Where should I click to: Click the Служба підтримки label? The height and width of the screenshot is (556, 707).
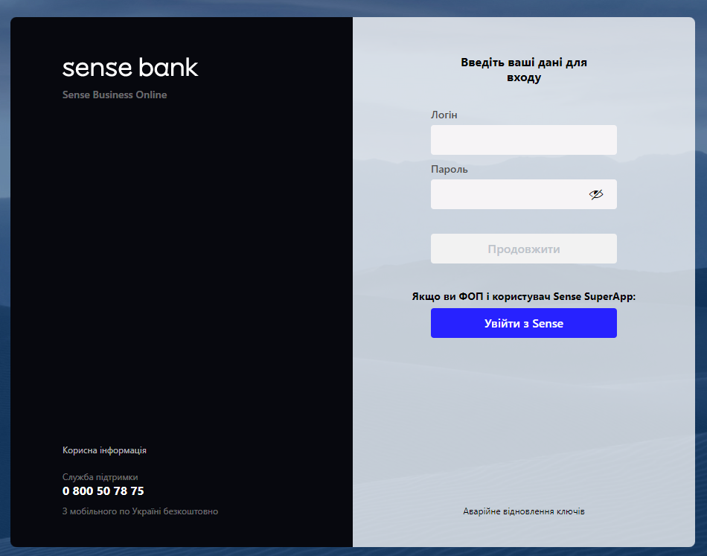click(x=100, y=477)
